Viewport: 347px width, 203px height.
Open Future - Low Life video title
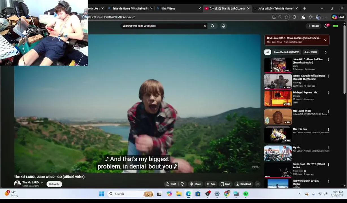coord(309,77)
